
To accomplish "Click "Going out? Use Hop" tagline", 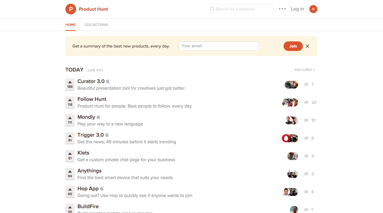I will [135, 196].
